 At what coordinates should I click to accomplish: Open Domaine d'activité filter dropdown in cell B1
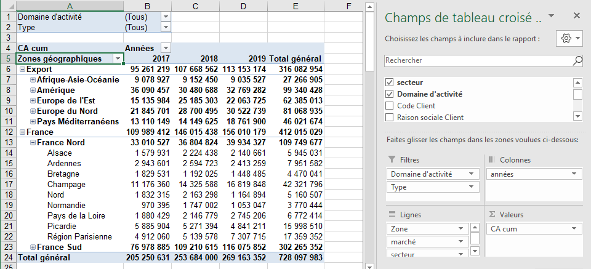(x=165, y=17)
